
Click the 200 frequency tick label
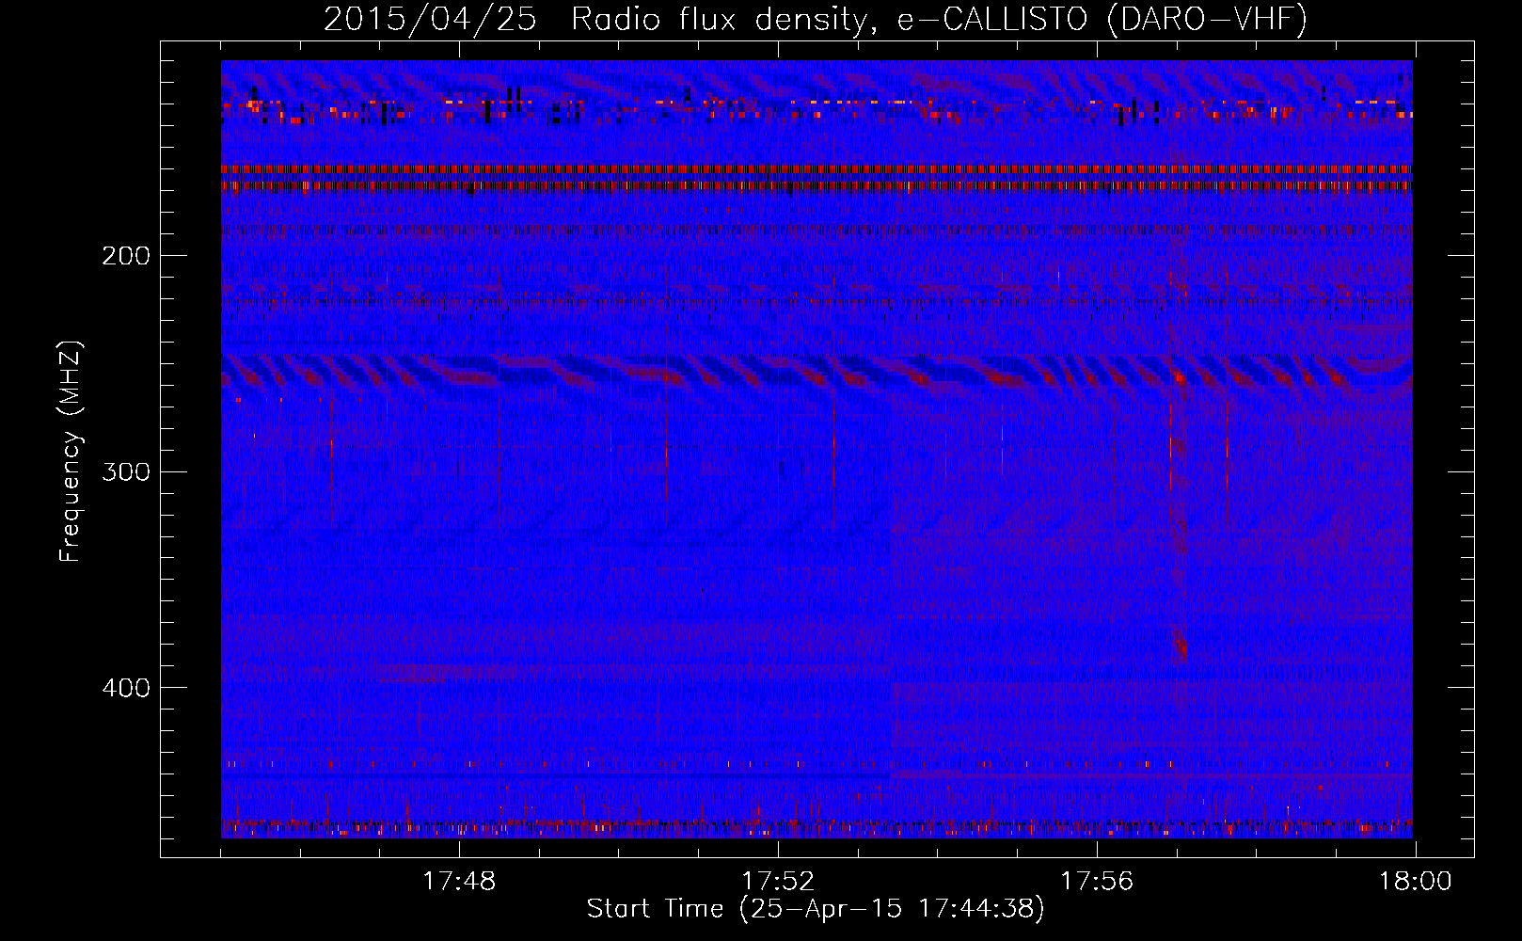[125, 256]
